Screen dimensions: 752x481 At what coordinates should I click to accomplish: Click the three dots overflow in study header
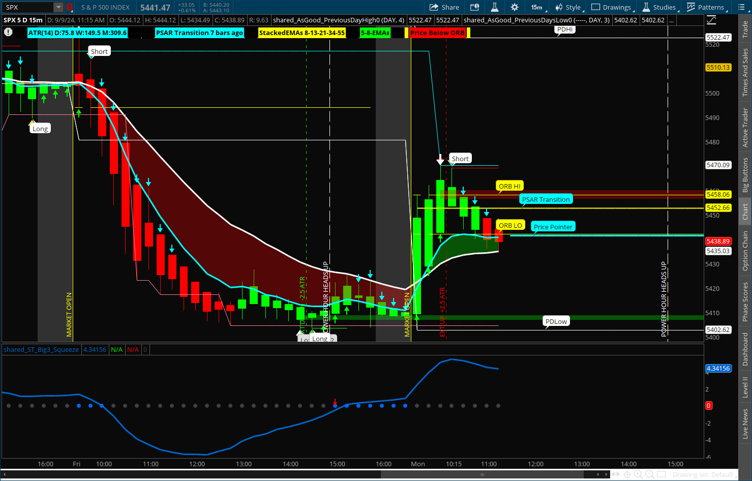[x=671, y=20]
